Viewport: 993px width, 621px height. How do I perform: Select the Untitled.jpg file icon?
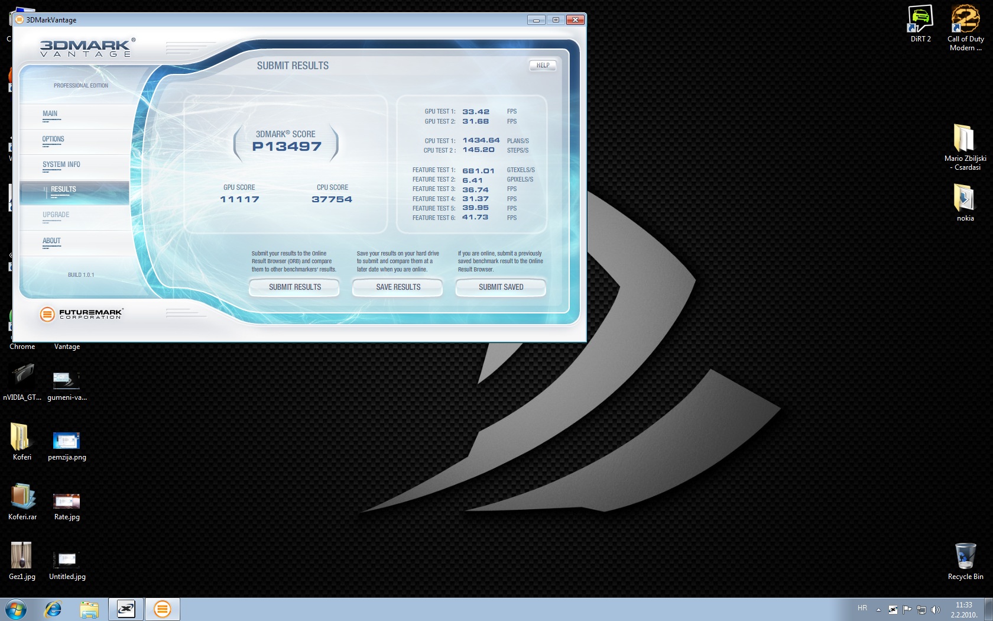(67, 565)
